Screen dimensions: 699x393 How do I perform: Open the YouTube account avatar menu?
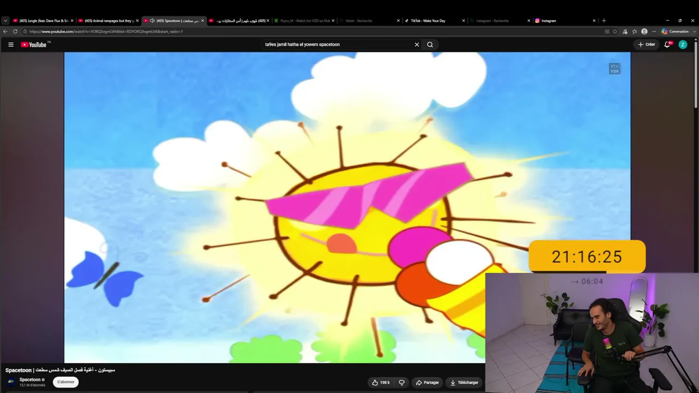[683, 45]
